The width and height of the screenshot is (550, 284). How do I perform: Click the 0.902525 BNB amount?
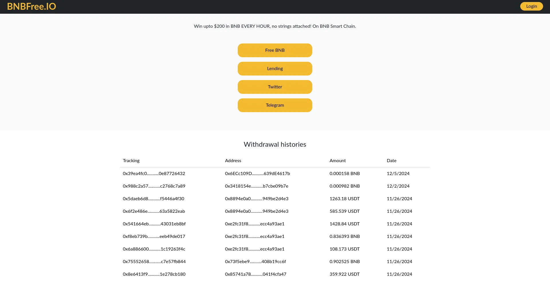345,262
